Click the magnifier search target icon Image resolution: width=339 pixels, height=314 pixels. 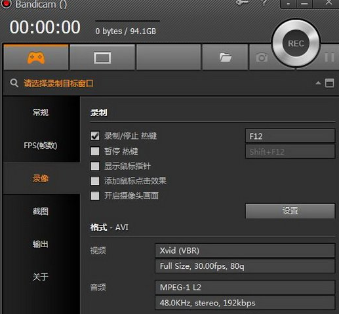14,83
